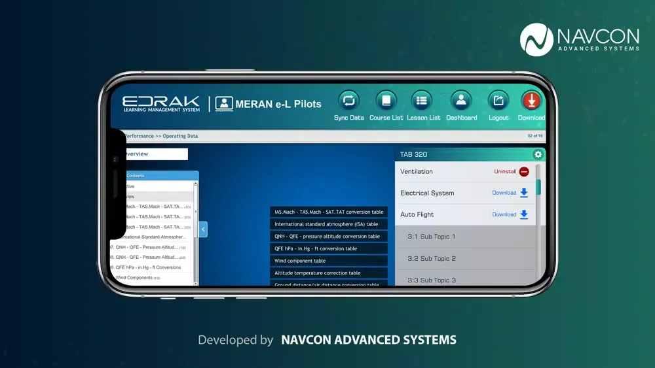Open the Course List icon
Image resolution: width=655 pixels, height=368 pixels.
click(x=386, y=101)
